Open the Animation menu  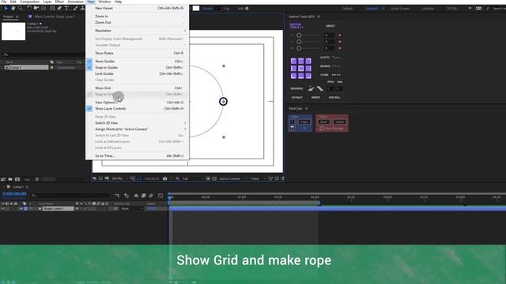point(76,2)
